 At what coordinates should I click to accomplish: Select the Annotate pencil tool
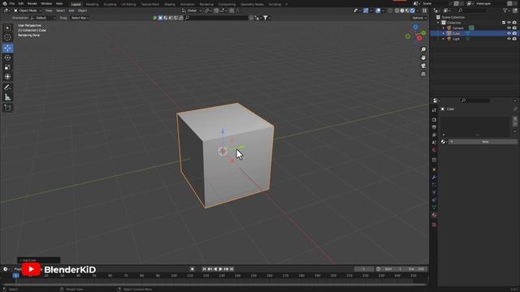point(7,88)
